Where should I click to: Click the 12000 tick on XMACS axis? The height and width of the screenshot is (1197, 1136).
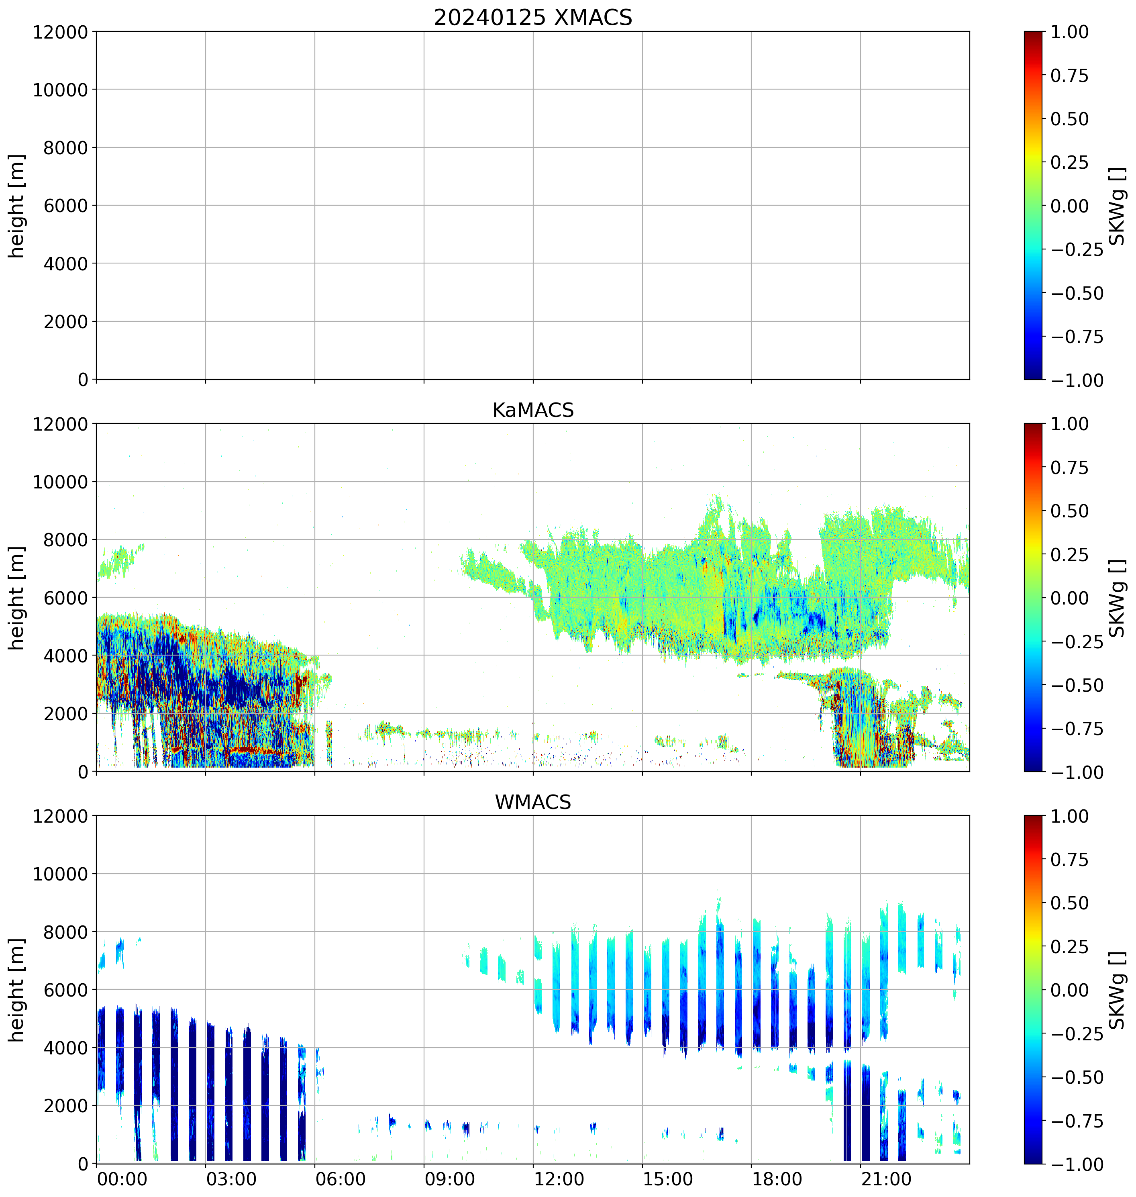point(61,32)
